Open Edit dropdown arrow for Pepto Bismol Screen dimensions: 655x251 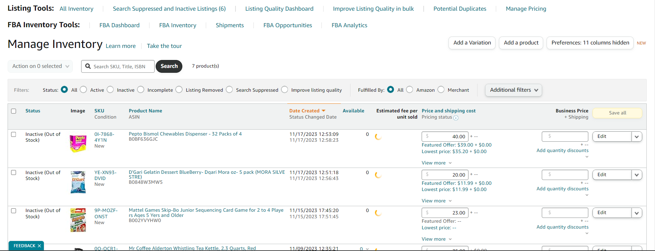tap(637, 137)
